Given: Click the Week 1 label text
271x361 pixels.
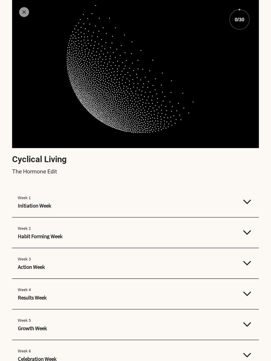Looking at the screenshot, I should coord(24,198).
